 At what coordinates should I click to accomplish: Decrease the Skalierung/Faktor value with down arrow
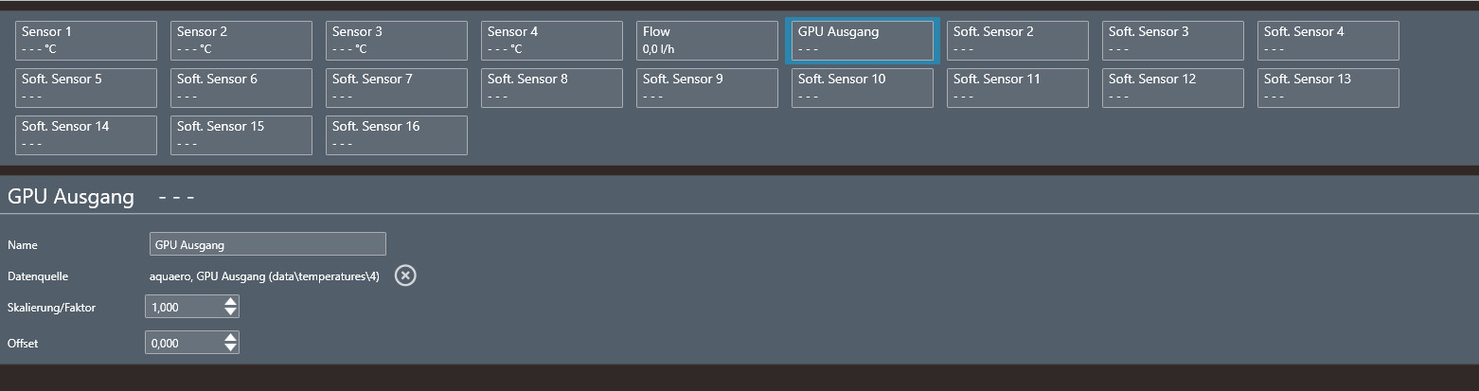point(230,311)
